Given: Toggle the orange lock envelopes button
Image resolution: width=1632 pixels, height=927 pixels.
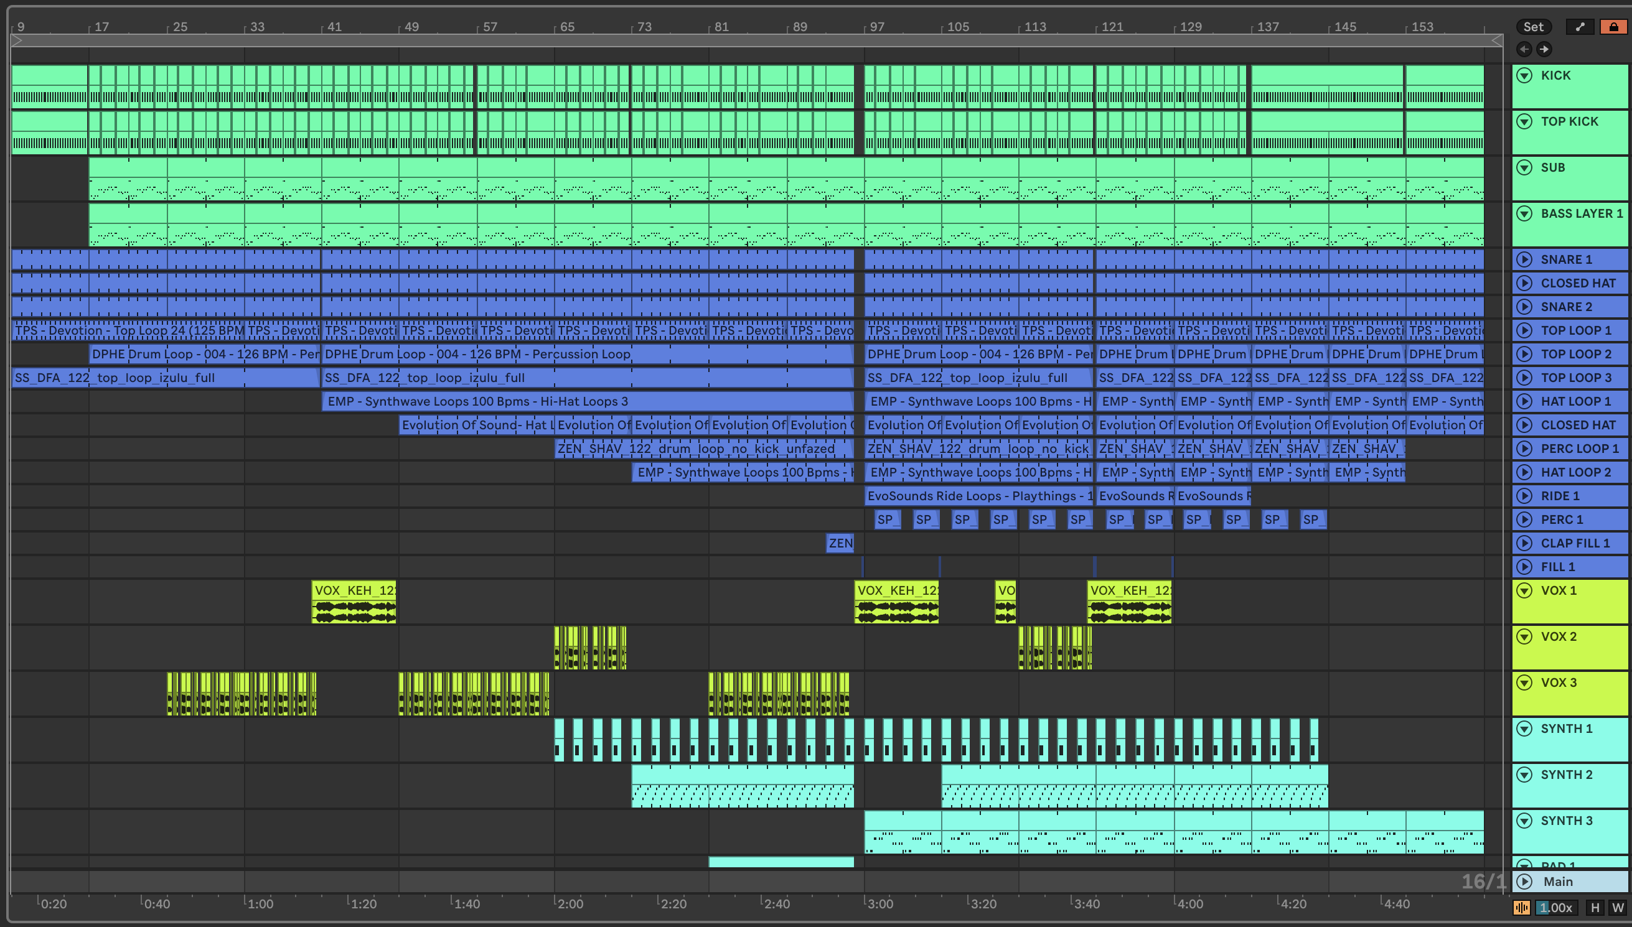Looking at the screenshot, I should 1613,27.
